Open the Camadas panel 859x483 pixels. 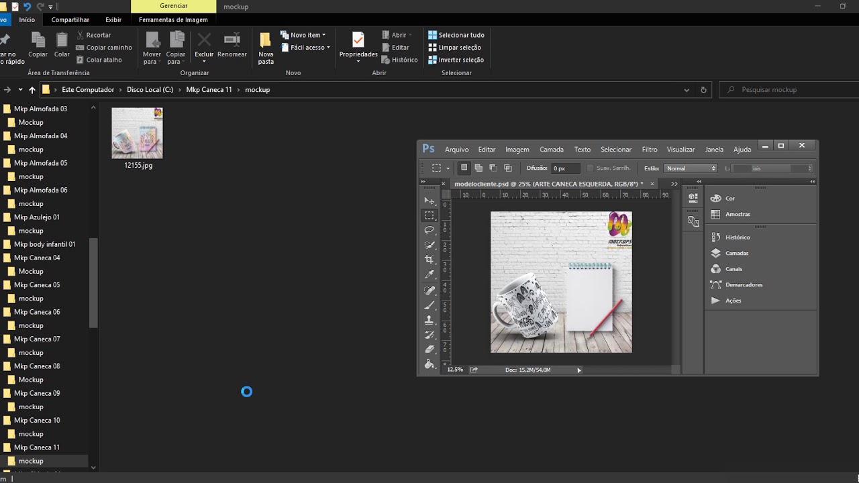pos(729,253)
